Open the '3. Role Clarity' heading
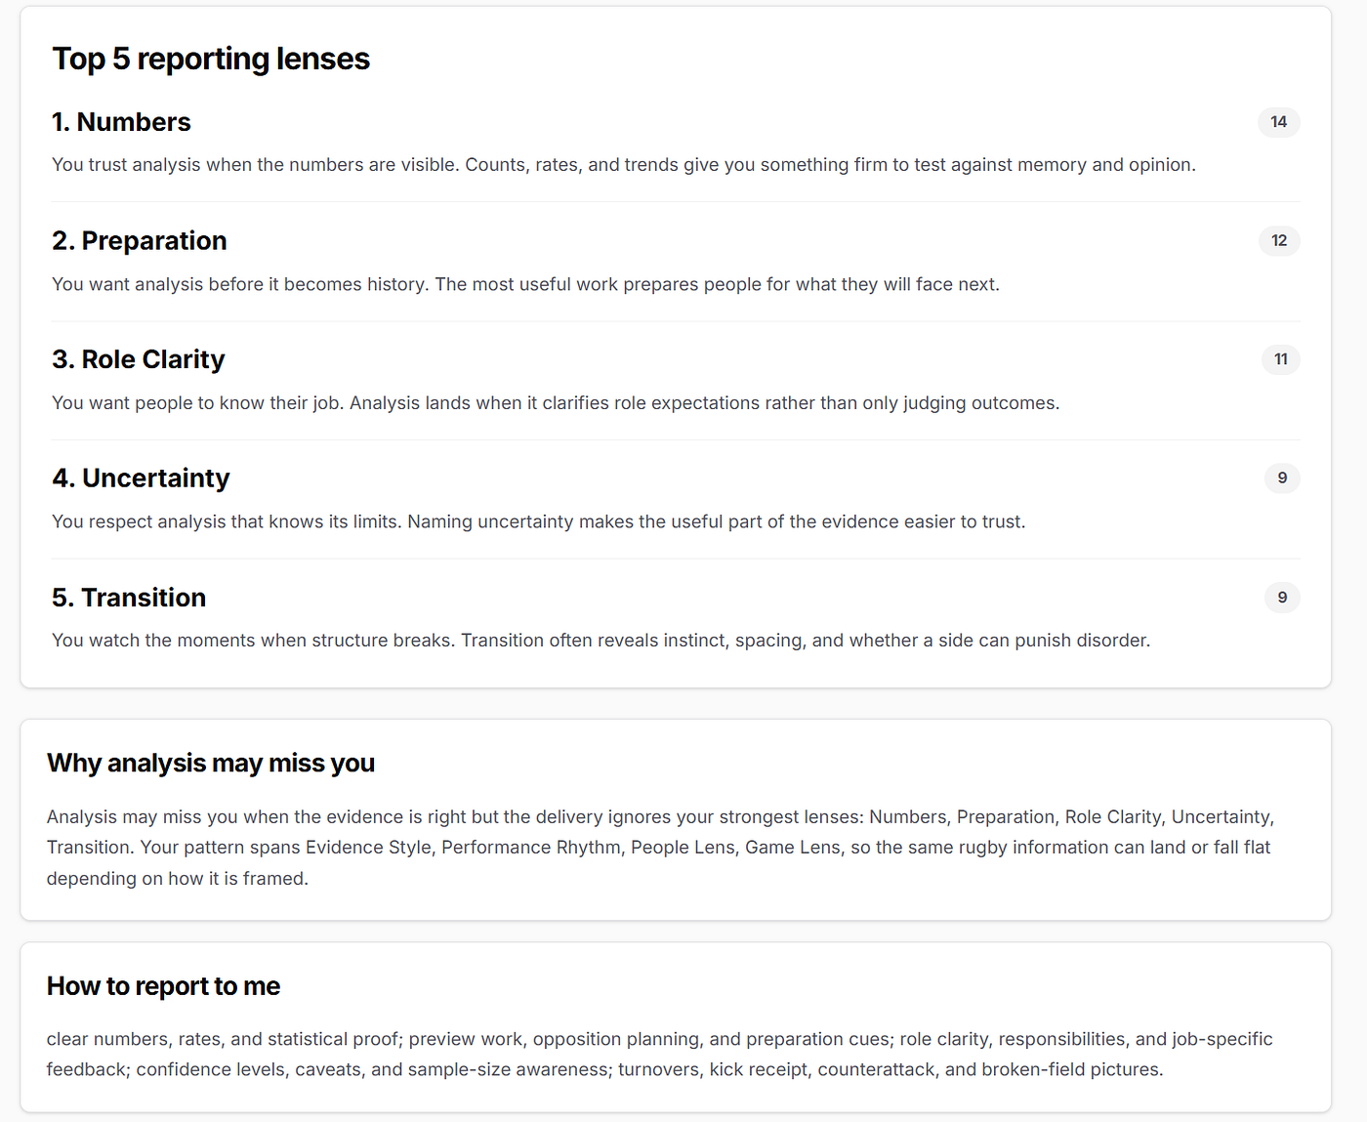The width and height of the screenshot is (1367, 1122). [x=139, y=359]
